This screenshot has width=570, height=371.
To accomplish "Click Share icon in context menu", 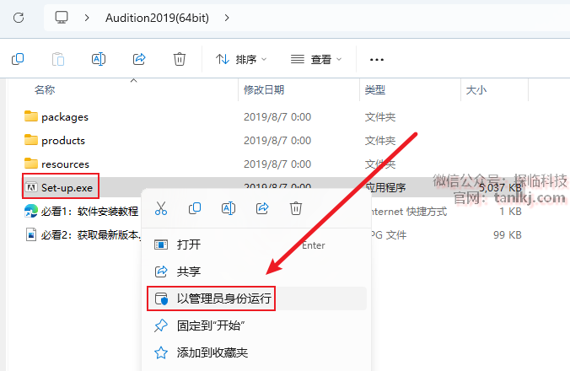I will [x=262, y=208].
